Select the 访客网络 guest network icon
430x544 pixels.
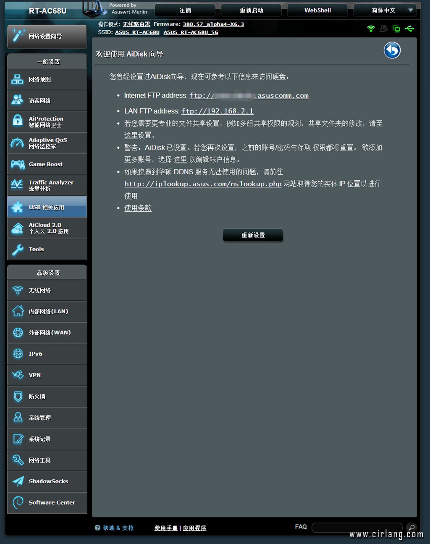pyautogui.click(x=17, y=100)
